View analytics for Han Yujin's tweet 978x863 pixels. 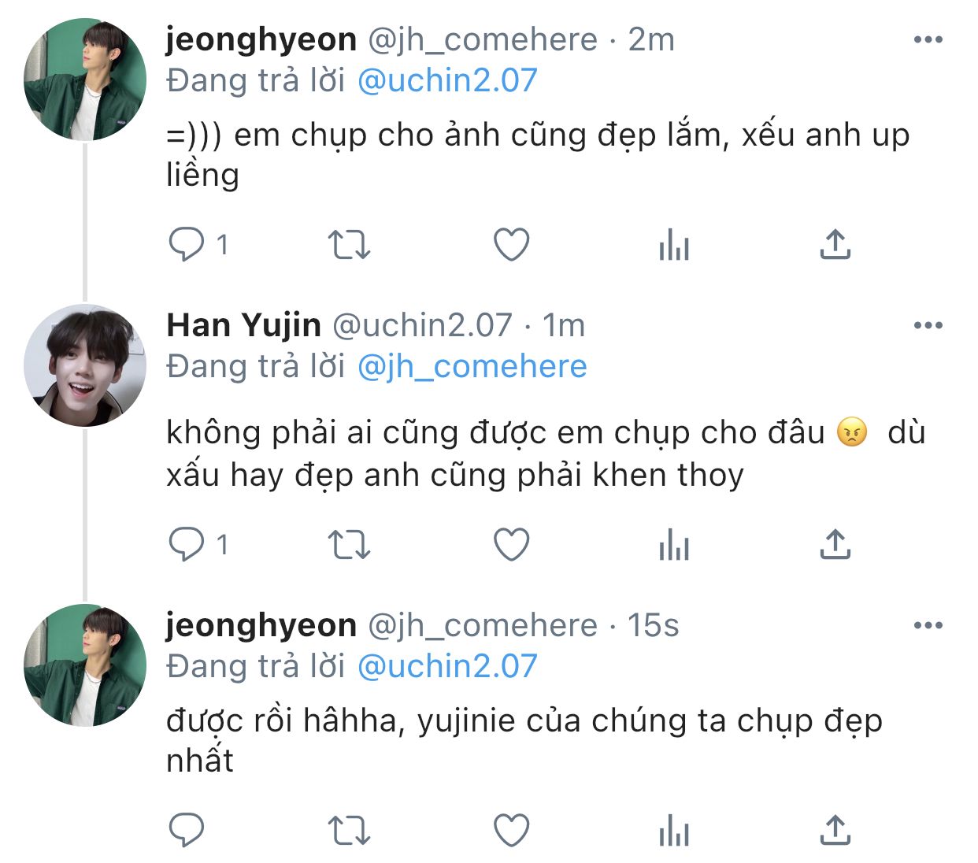click(674, 544)
